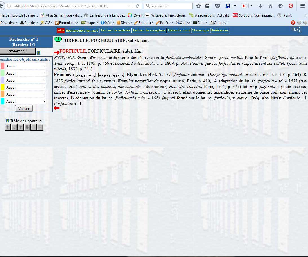Click the plus button under Rôle des boutons
Screen dimensions: 308x257
pos(40,127)
